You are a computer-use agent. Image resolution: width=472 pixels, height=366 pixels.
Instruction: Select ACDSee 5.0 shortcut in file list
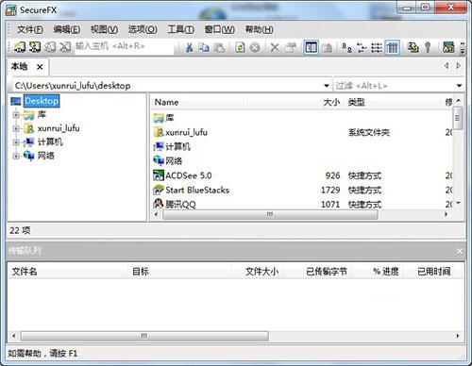pos(188,175)
